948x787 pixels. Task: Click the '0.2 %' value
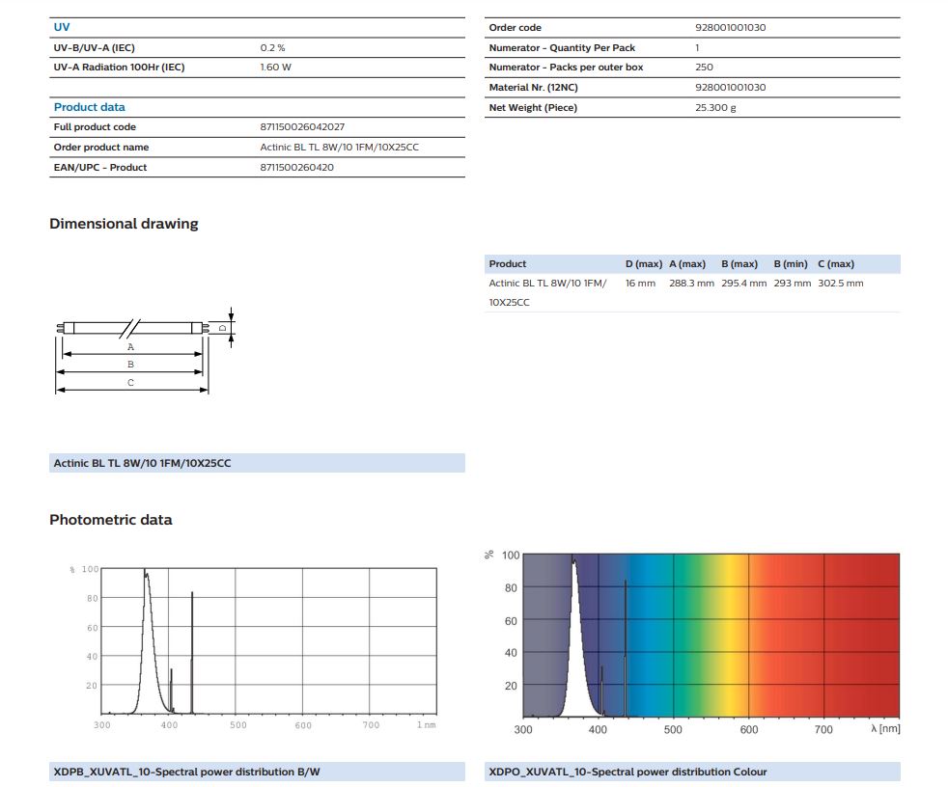pos(272,47)
